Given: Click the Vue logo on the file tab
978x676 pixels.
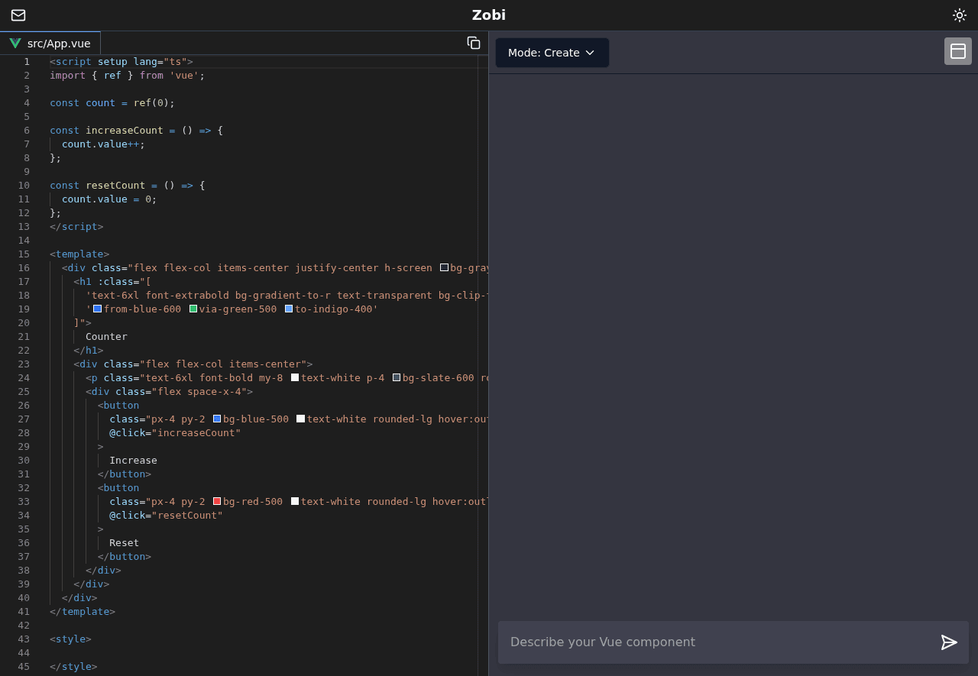Looking at the screenshot, I should [15, 44].
